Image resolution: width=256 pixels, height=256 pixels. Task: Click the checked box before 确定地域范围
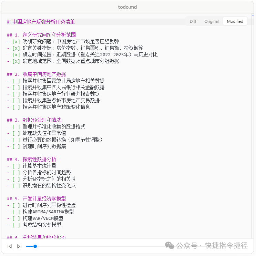coord(16,61)
